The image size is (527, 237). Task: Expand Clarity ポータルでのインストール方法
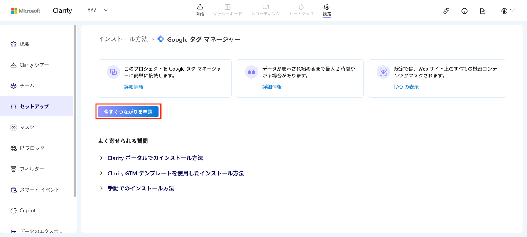[x=151, y=158]
